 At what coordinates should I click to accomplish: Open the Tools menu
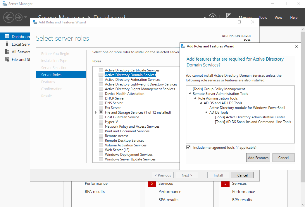263,18
